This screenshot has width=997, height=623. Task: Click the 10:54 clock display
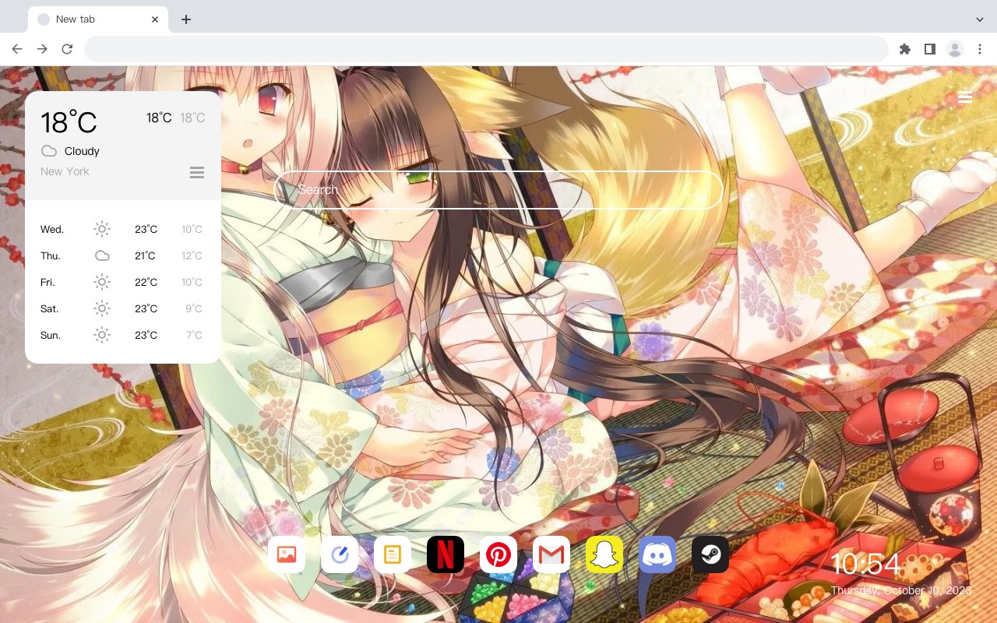click(x=865, y=564)
